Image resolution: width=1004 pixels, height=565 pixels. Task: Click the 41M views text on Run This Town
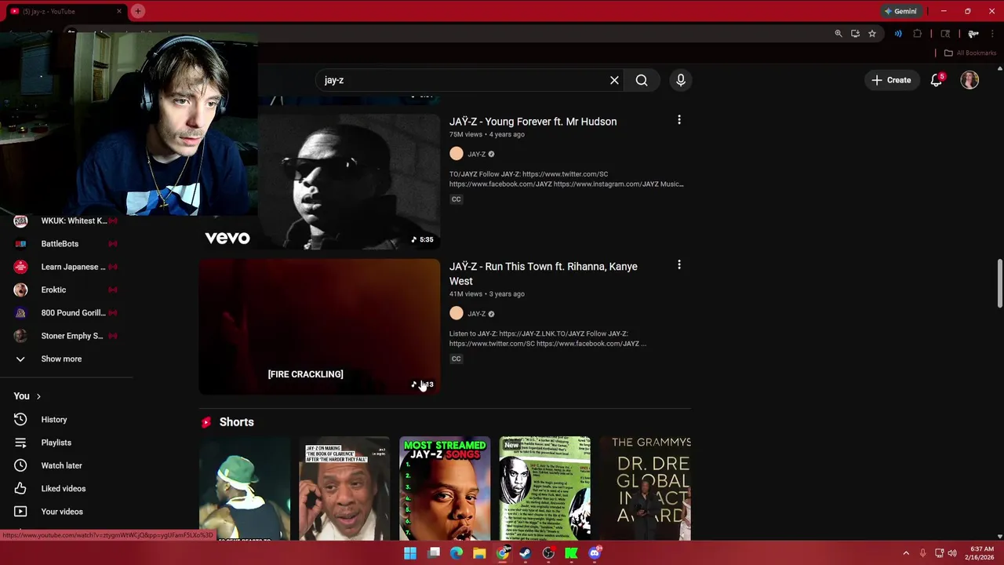(x=466, y=294)
